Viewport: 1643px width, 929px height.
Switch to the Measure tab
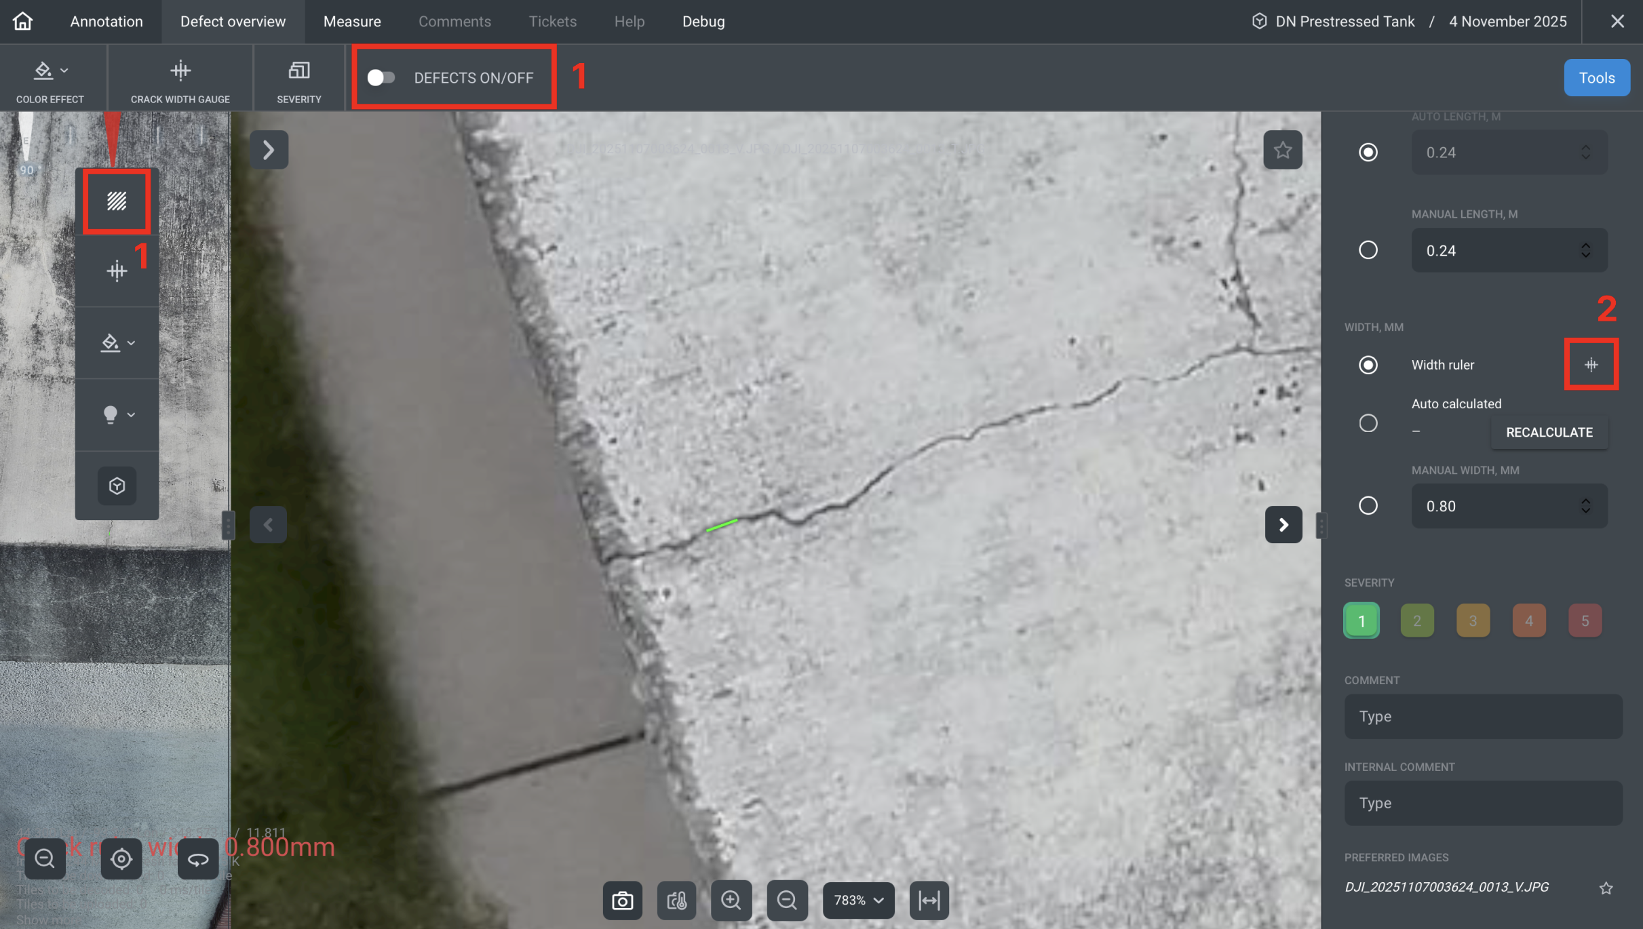(352, 21)
